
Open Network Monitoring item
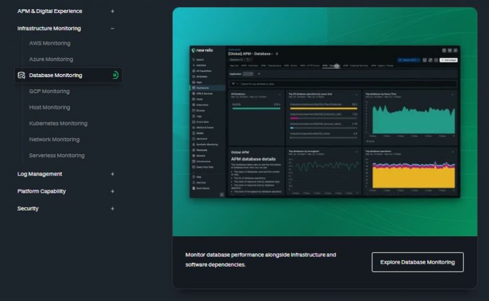(x=54, y=139)
